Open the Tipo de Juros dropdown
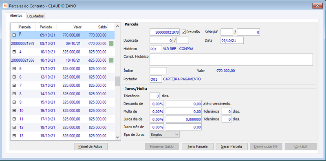The image size is (326, 161). [x=165, y=135]
